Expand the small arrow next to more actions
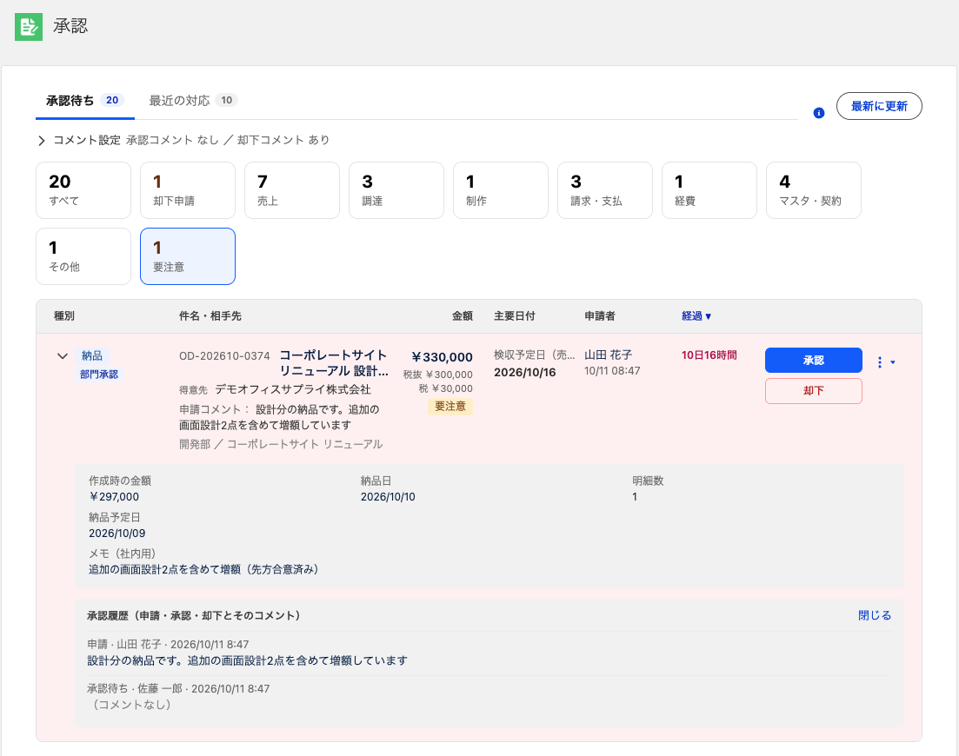Image resolution: width=959 pixels, height=756 pixels. click(893, 362)
